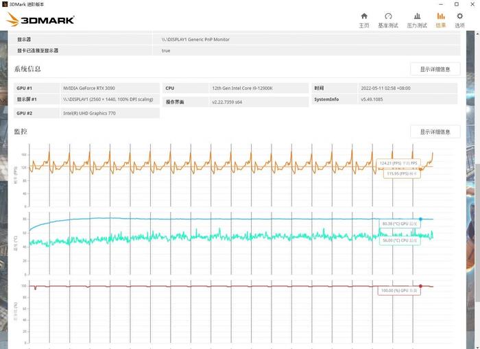Select the DISPLAY1 2560 × 1440 display value
This screenshot has height=349, width=480.
tap(108, 99)
